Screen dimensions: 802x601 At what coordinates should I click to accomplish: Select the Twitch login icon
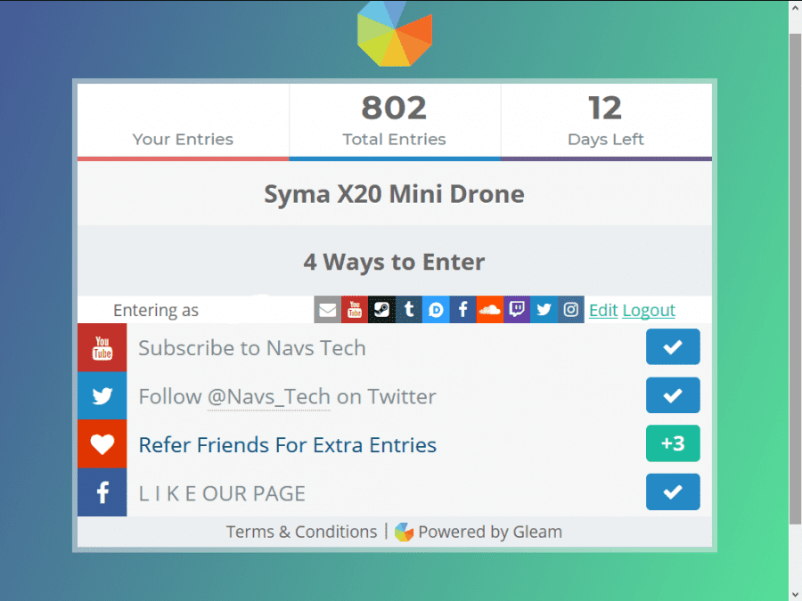(517, 310)
